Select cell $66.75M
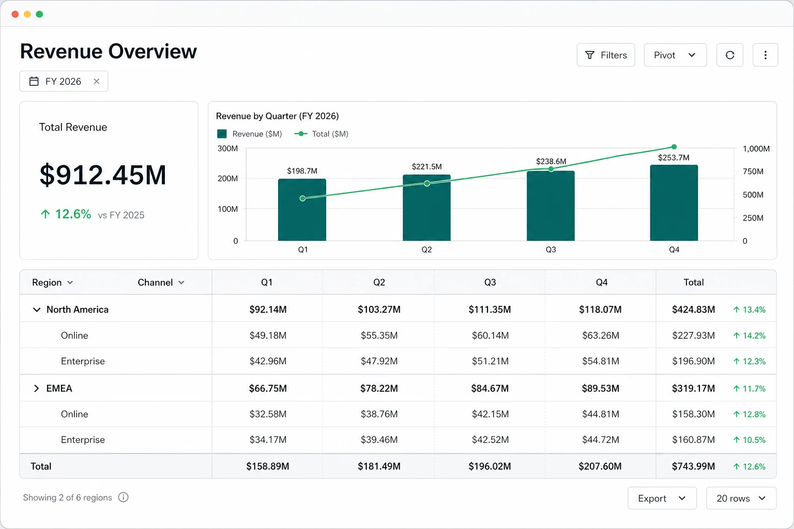 pyautogui.click(x=268, y=388)
